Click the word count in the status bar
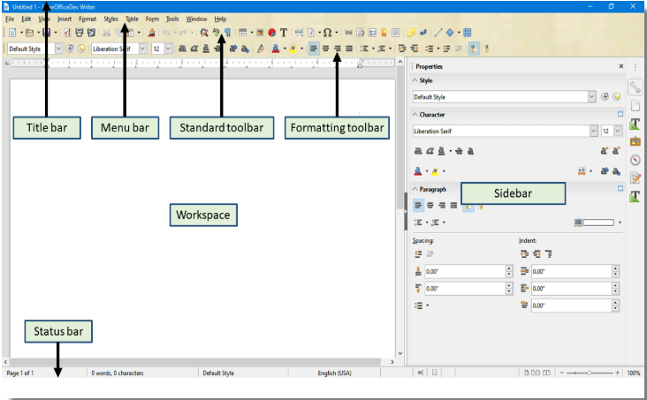This screenshot has width=647, height=400. point(118,374)
